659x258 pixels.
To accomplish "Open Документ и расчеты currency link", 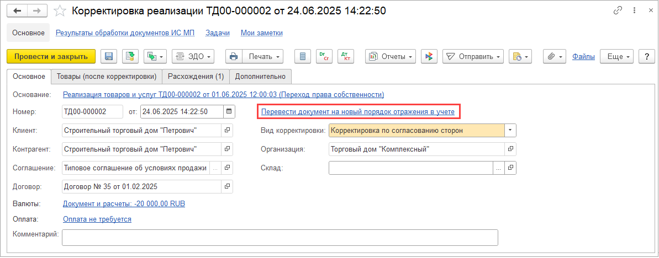I will (x=124, y=203).
